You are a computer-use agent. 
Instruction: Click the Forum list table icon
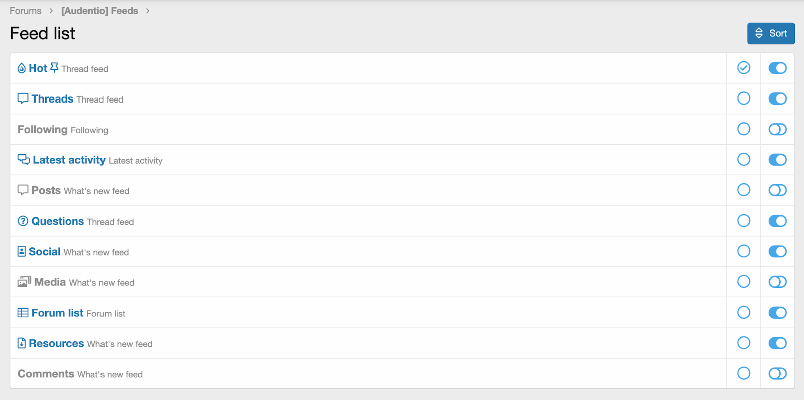tap(23, 313)
